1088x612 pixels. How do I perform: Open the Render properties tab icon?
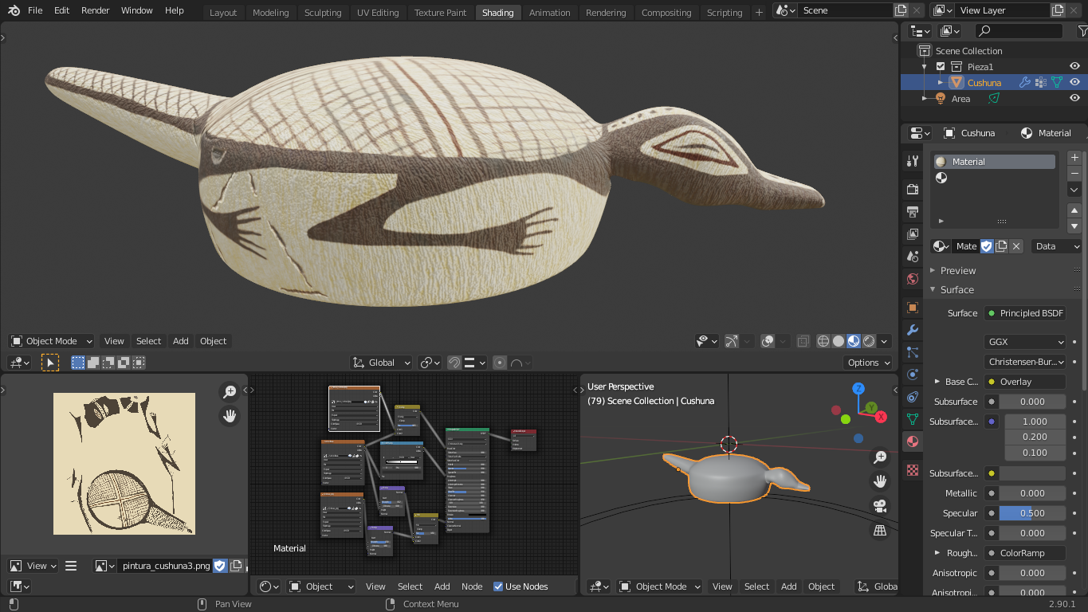pyautogui.click(x=913, y=190)
